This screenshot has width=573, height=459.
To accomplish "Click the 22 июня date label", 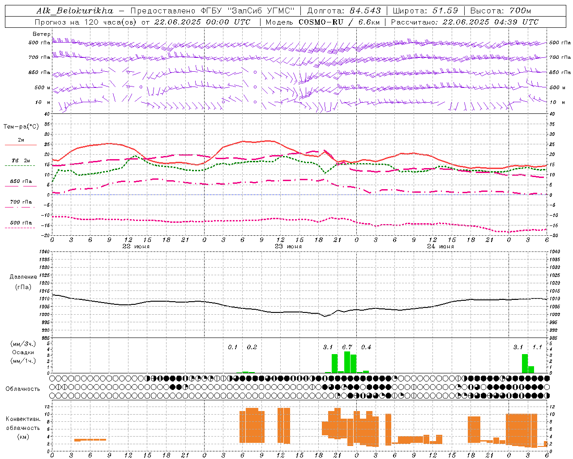I will [136, 247].
